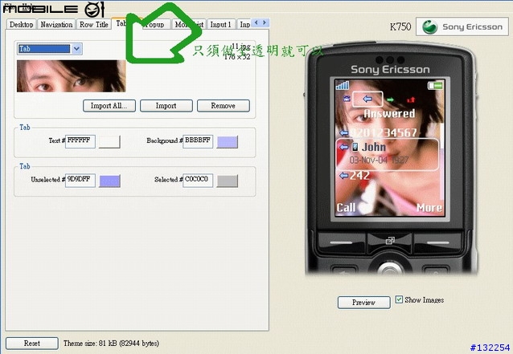Image resolution: width=513 pixels, height=354 pixels.
Task: Open the Input 1 tab
Action: coord(220,25)
